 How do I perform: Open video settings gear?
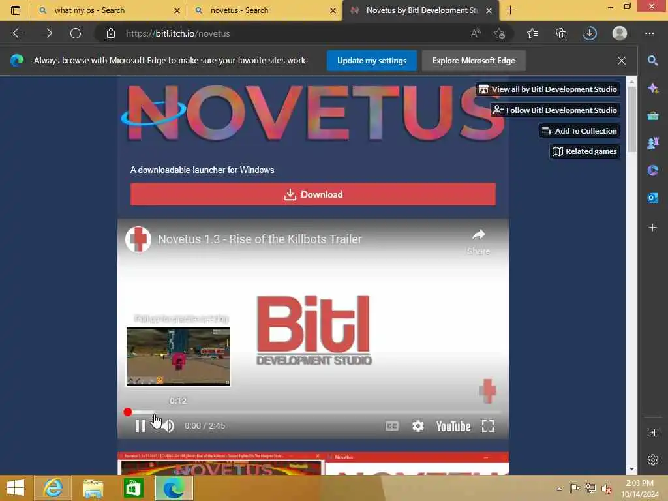pos(418,426)
